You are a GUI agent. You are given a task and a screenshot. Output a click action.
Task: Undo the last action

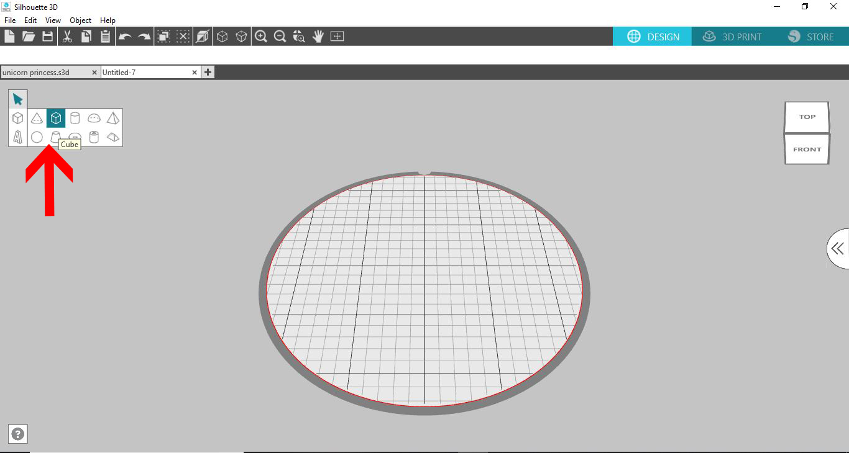click(125, 37)
